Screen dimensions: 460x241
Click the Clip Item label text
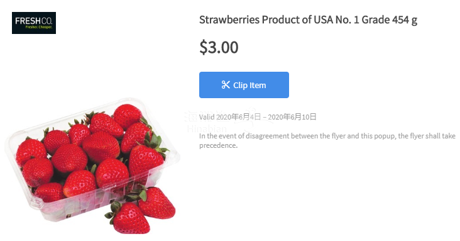249,85
